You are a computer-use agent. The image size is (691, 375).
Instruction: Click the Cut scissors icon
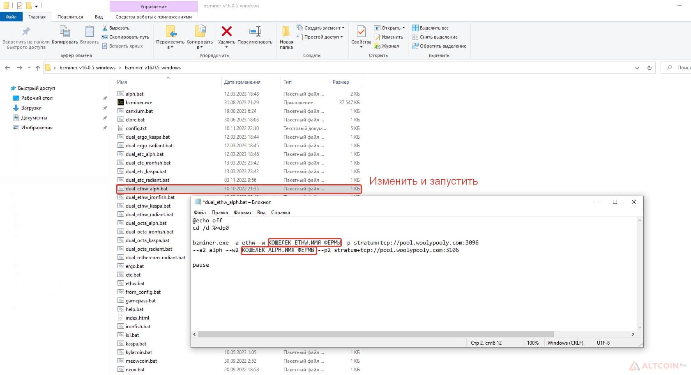tap(105, 28)
